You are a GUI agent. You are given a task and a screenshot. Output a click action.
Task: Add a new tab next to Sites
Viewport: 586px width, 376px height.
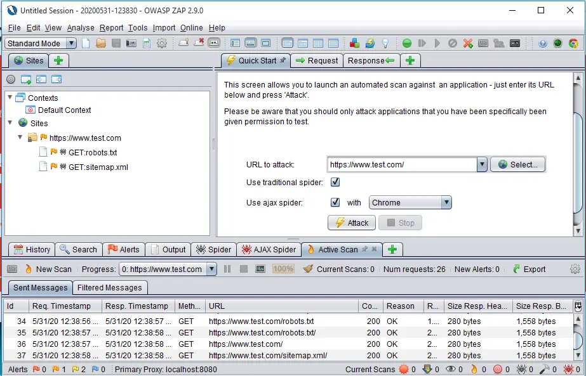coord(58,60)
